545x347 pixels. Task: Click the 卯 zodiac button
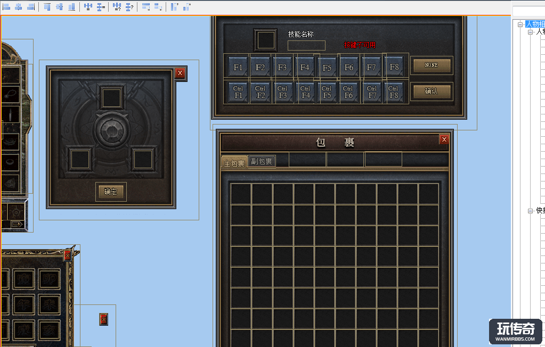click(49, 278)
